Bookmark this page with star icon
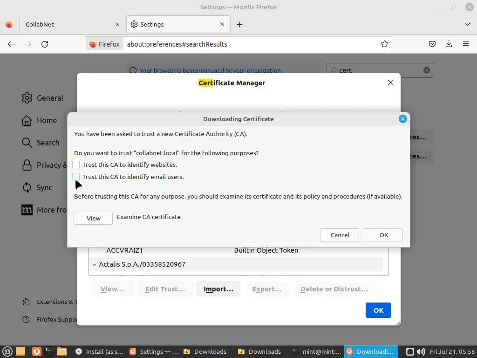 coord(384,44)
